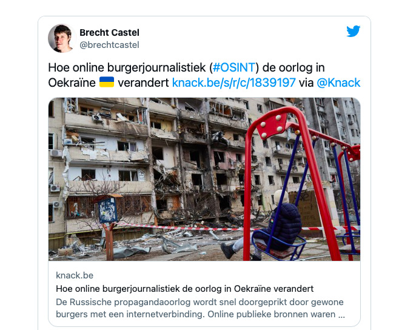Click 'de oorlog in' tweet text
This screenshot has width=396, height=330.
[294, 68]
